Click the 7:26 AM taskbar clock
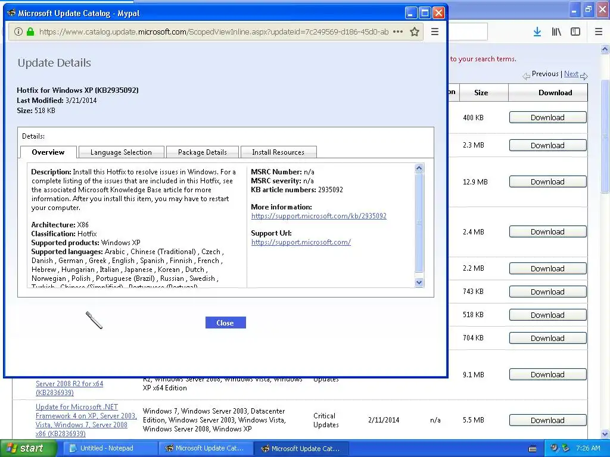The width and height of the screenshot is (610, 457). (588, 448)
